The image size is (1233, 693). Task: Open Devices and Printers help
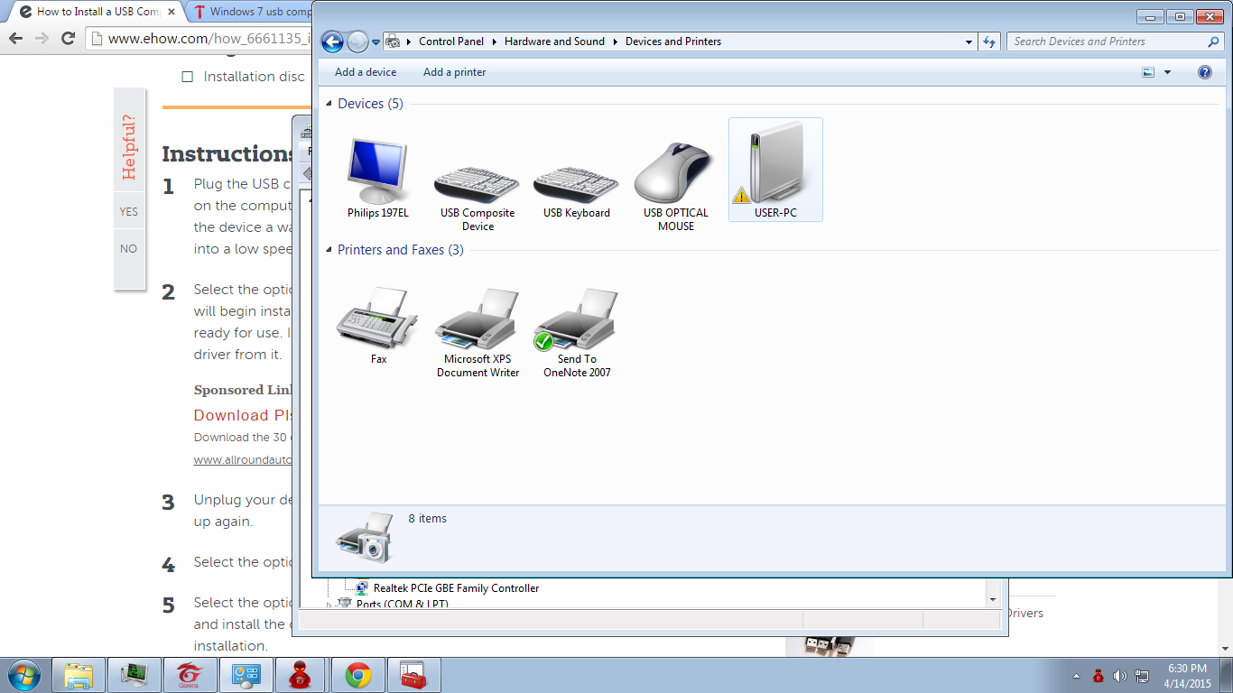click(1204, 72)
